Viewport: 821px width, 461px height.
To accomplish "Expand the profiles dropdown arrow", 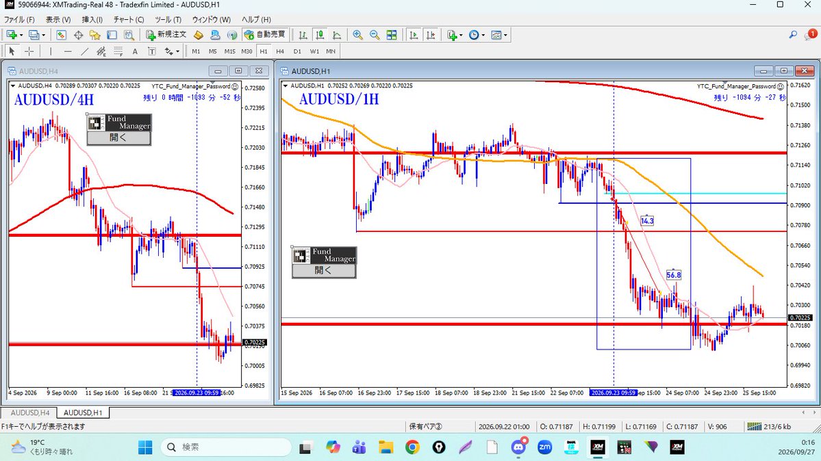I will pyautogui.click(x=43, y=35).
